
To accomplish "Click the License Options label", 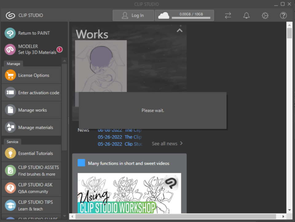I will (34, 75).
